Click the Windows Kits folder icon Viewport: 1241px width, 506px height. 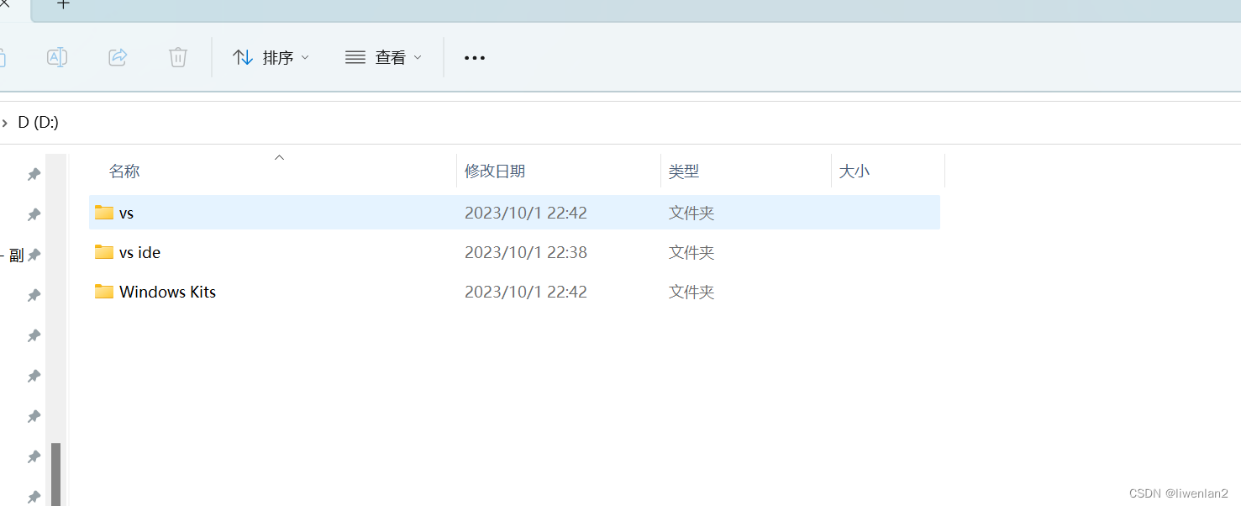click(103, 292)
